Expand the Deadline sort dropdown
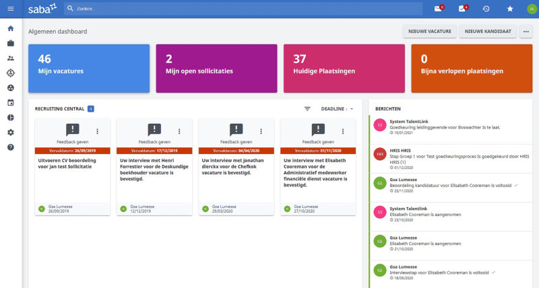The height and width of the screenshot is (288, 539). click(337, 108)
